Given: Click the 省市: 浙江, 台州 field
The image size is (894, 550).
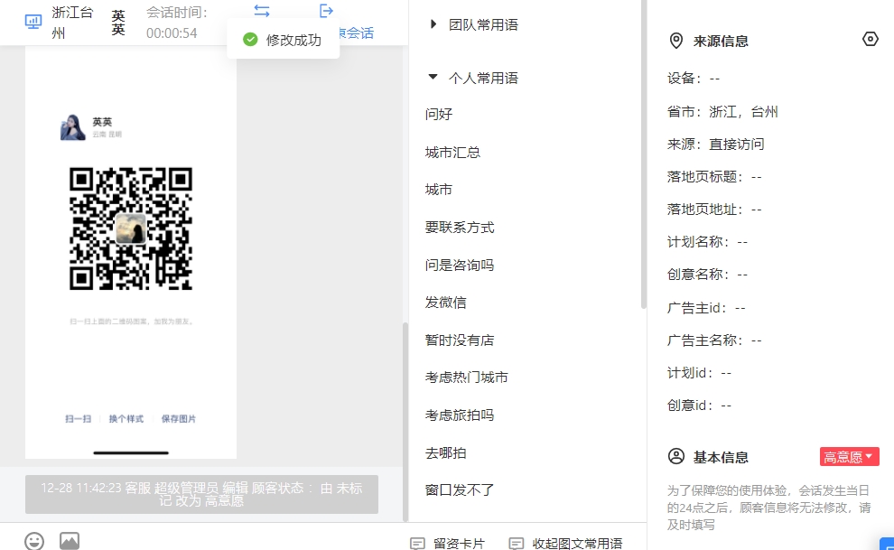Looking at the screenshot, I should click(x=722, y=112).
